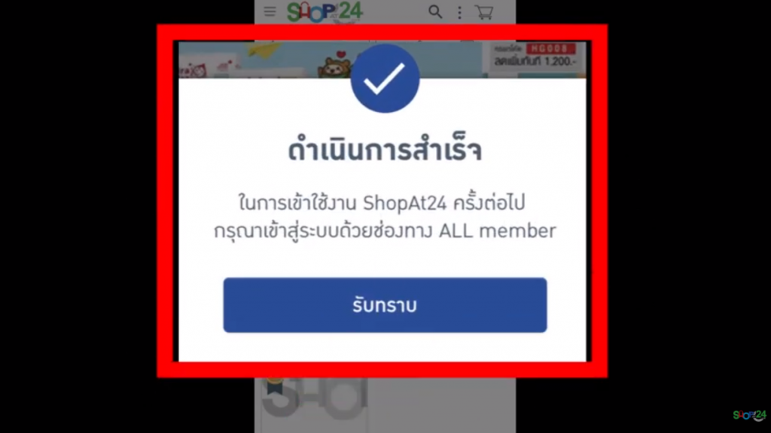Click the ShopAt24 ครั้งต่อไป message line
Screen dimensions: 771x433
pos(382,203)
